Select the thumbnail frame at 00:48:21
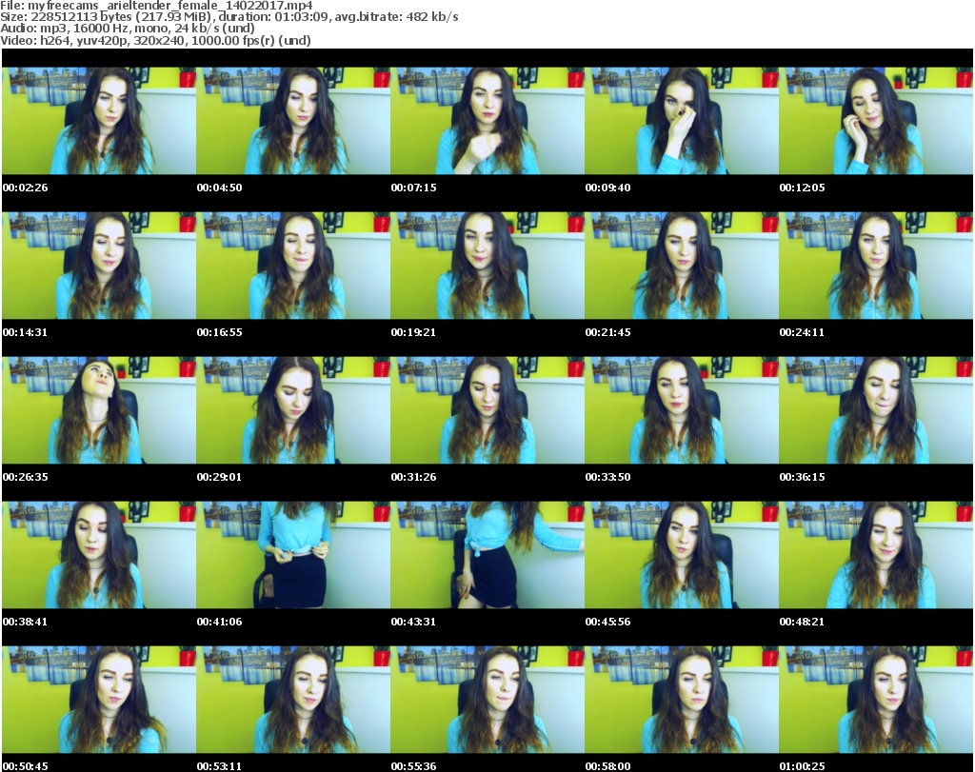 [x=876, y=555]
